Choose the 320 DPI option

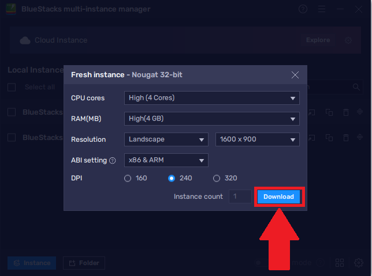pyautogui.click(x=217, y=178)
